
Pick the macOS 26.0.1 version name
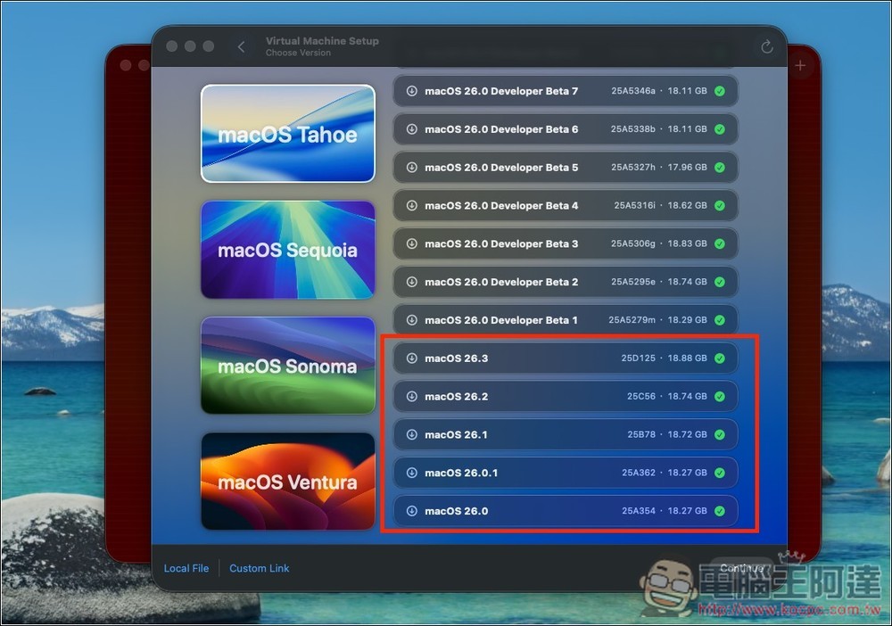[461, 473]
